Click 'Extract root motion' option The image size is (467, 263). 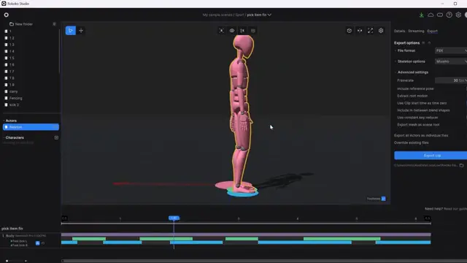pos(412,96)
